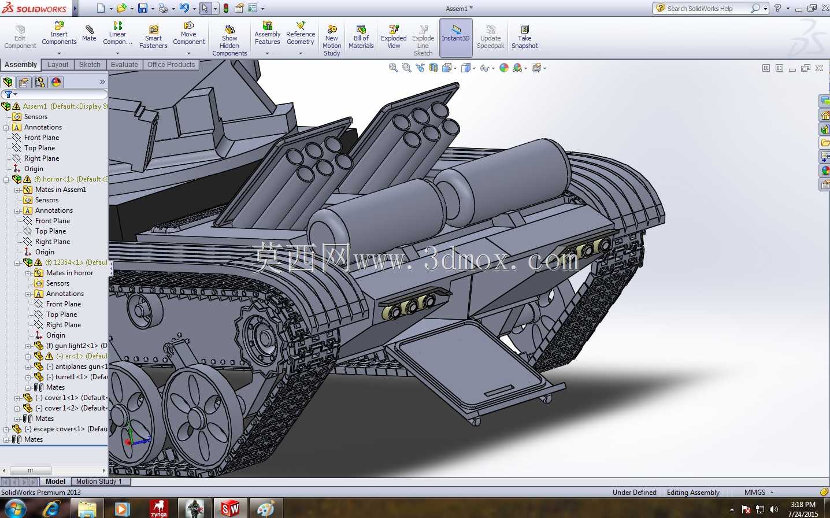Switch to the Sketch tab
This screenshot has width=830, height=518.
(x=90, y=65)
